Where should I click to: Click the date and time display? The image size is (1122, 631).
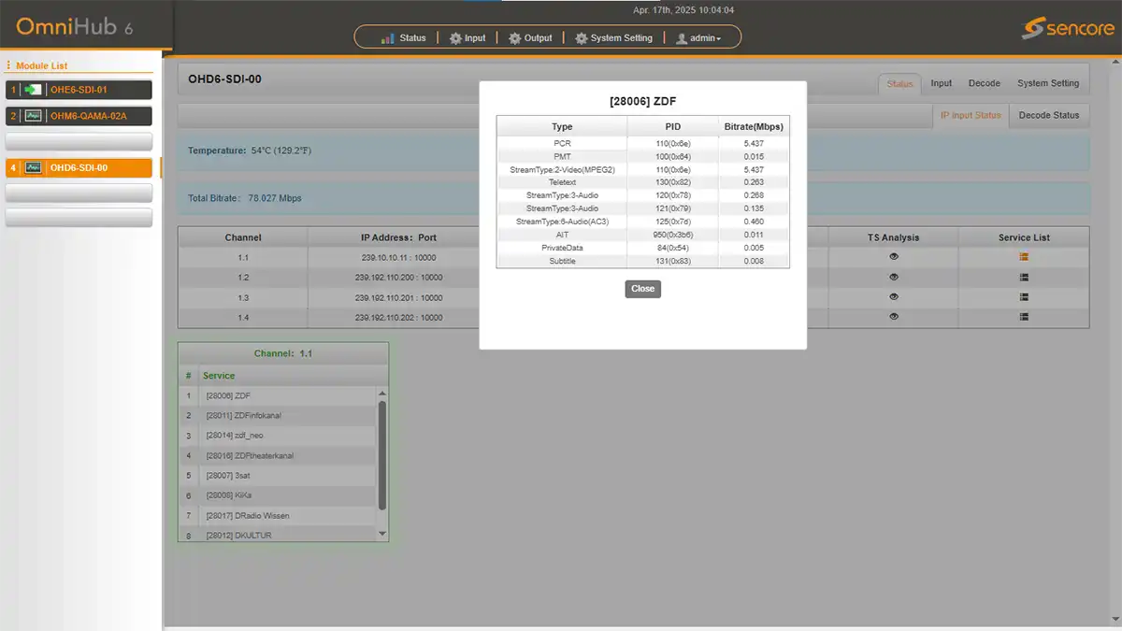tap(683, 10)
